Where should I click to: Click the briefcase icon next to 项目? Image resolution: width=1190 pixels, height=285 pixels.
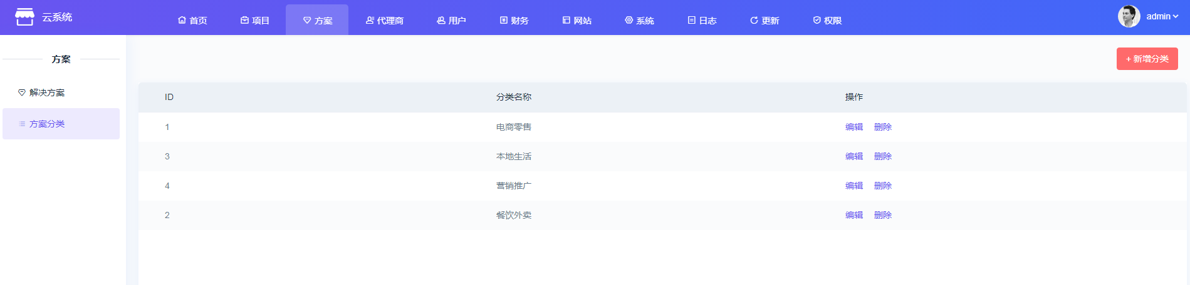tap(244, 20)
